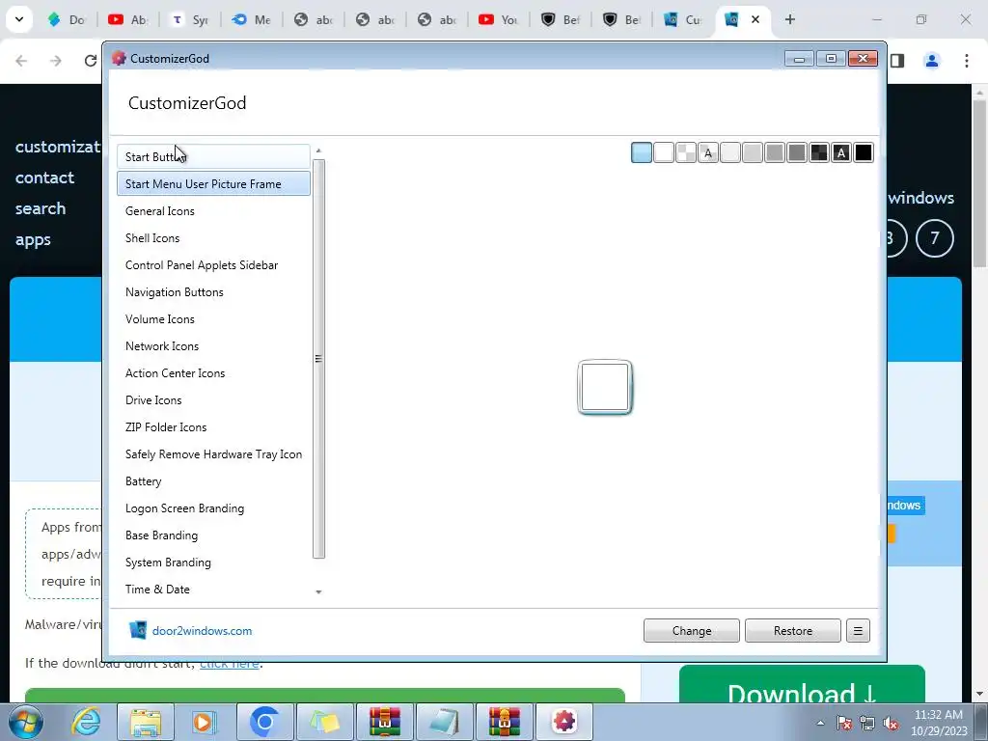
Task: Switch to the 'Ab' YouTube browser tab
Action: coord(128,19)
